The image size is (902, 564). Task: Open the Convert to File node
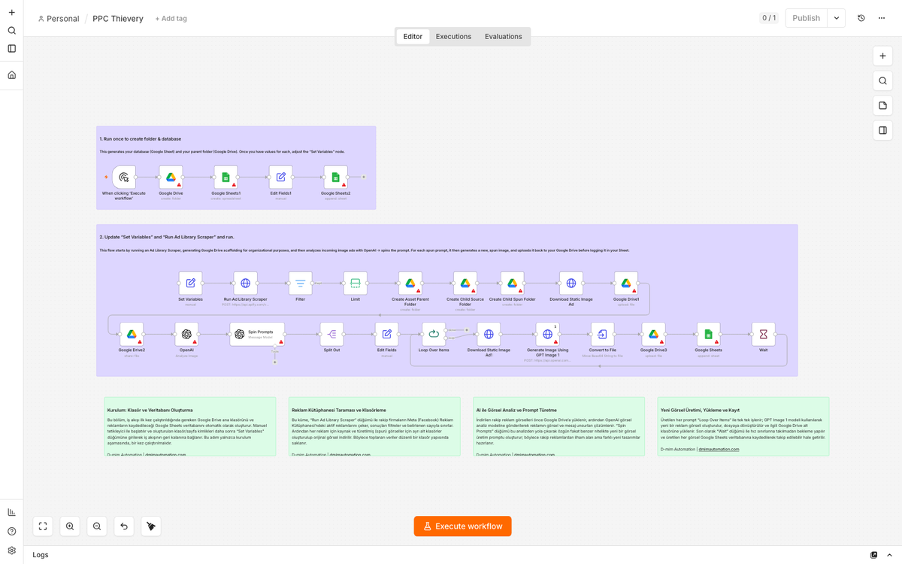click(x=602, y=335)
